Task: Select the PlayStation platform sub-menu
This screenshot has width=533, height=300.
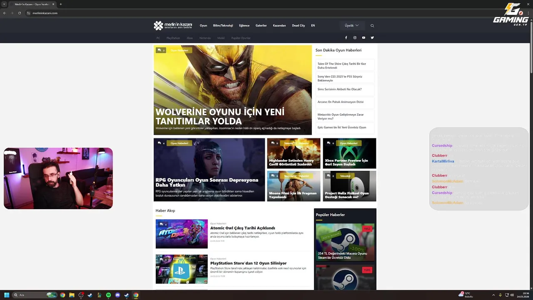Action: point(173,38)
